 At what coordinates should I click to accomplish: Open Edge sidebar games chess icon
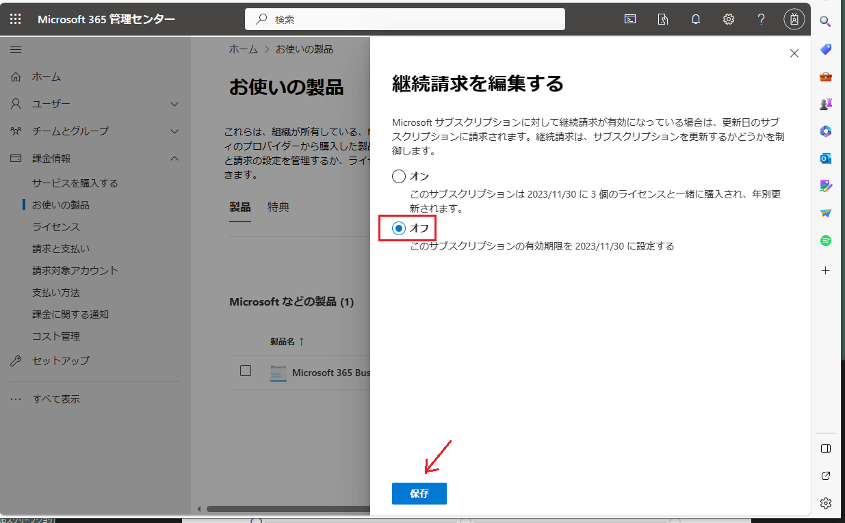coord(826,104)
